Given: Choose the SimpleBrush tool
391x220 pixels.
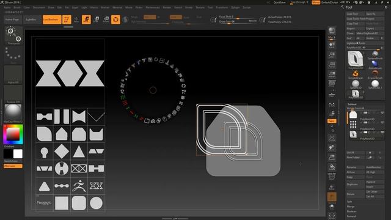Looking at the screenshot, I should point(356,75).
